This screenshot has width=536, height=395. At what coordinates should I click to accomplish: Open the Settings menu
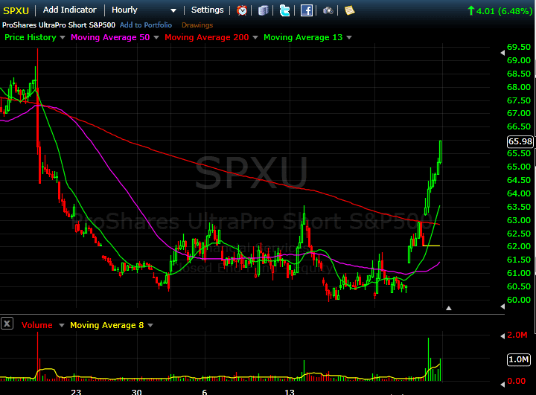pyautogui.click(x=207, y=10)
